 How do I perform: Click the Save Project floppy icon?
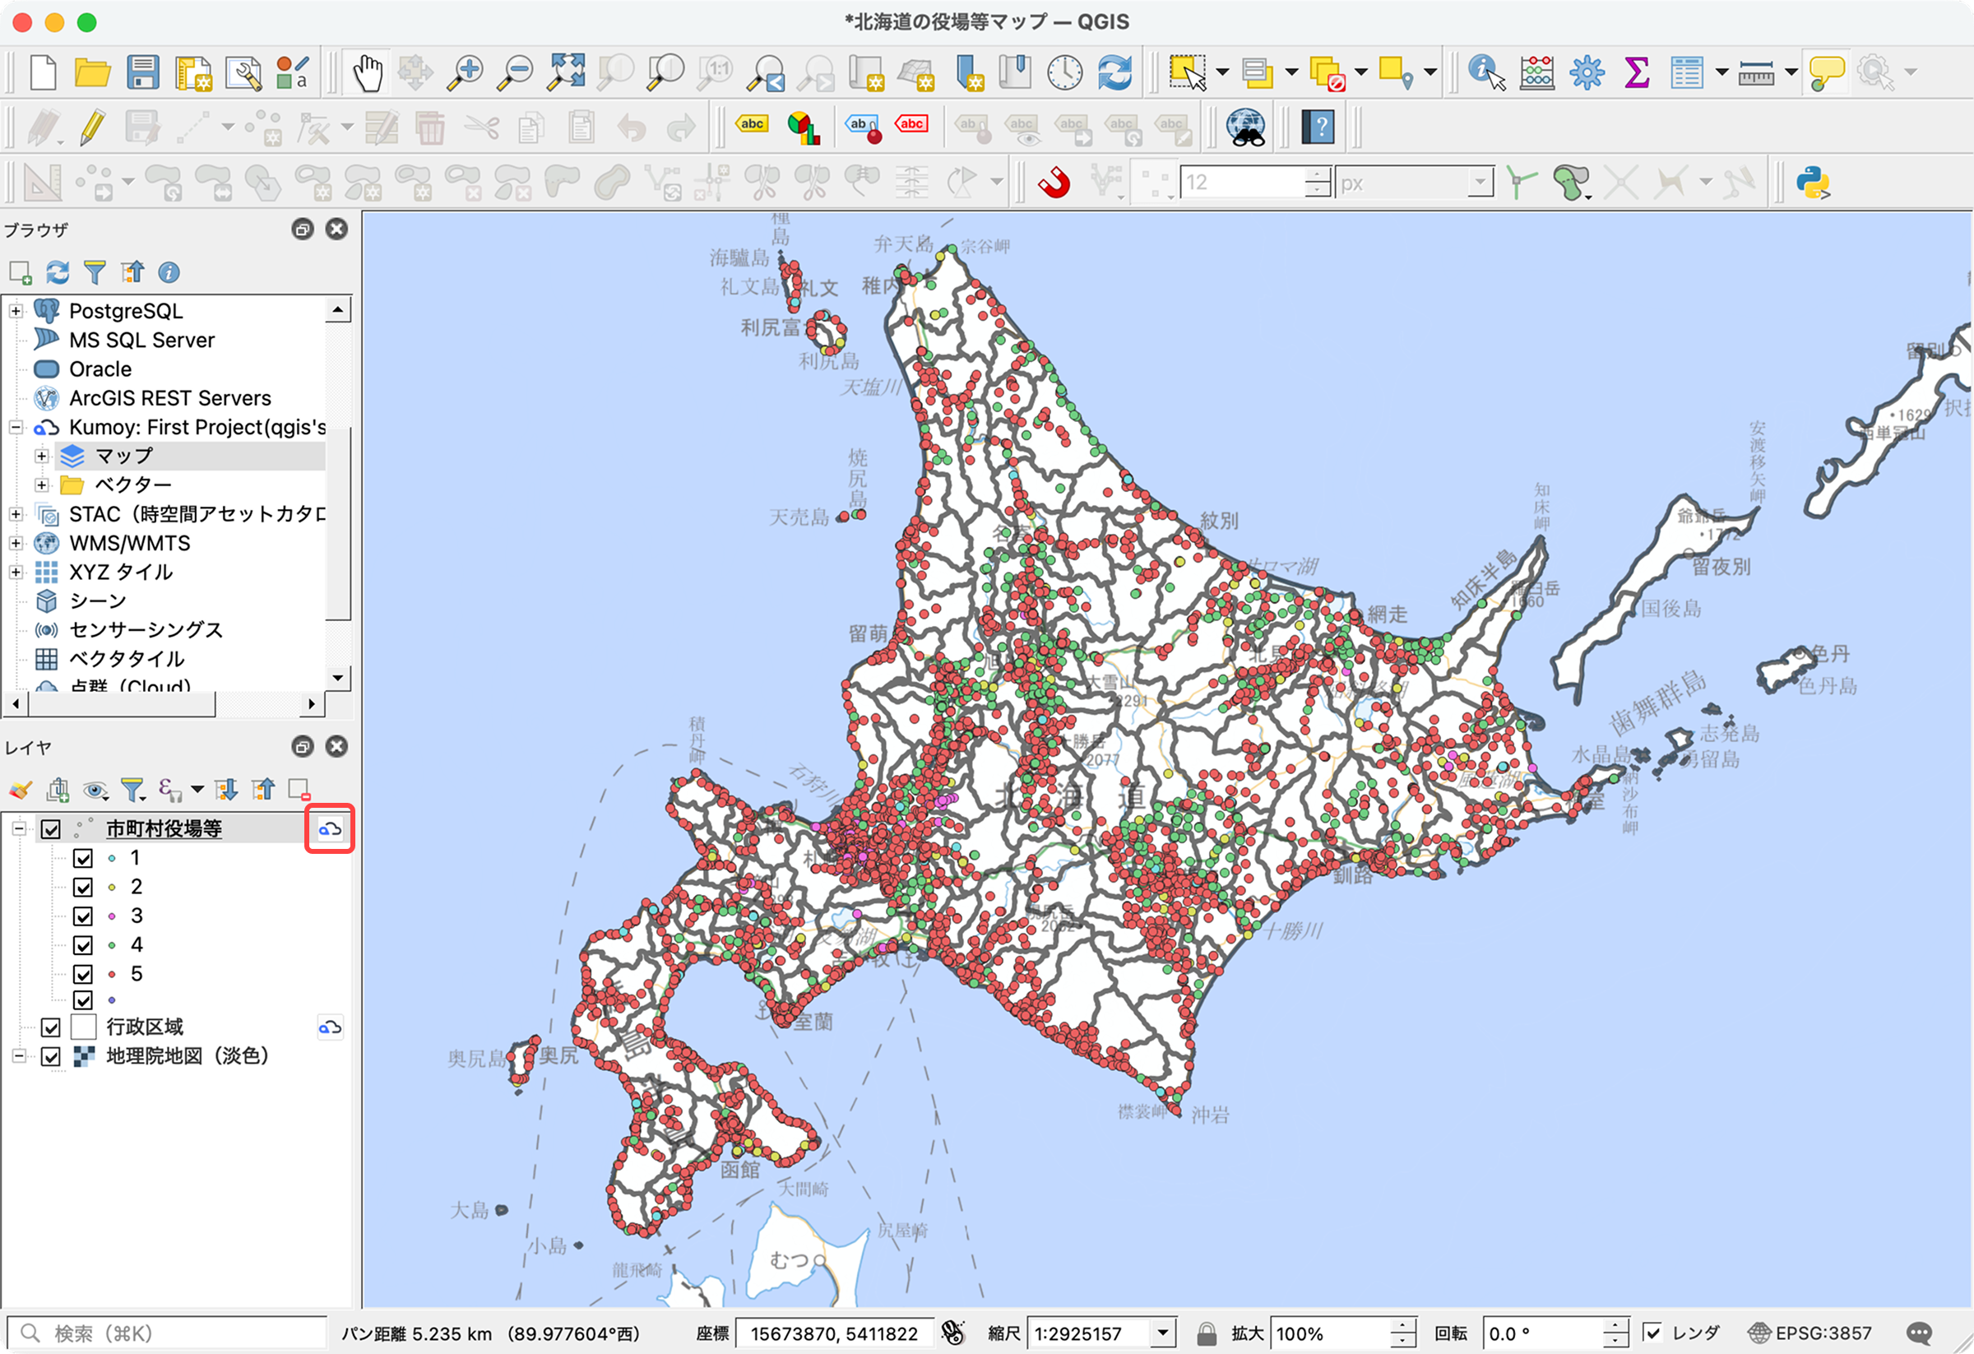(142, 73)
